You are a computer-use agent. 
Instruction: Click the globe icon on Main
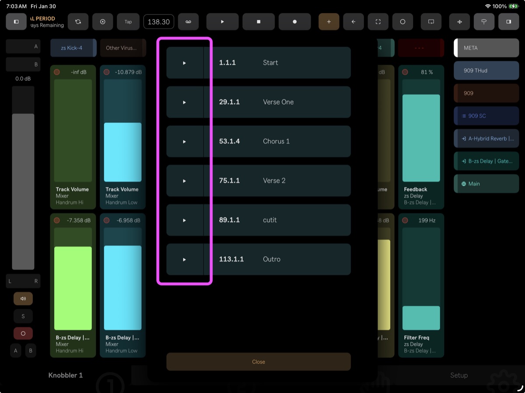(x=464, y=184)
